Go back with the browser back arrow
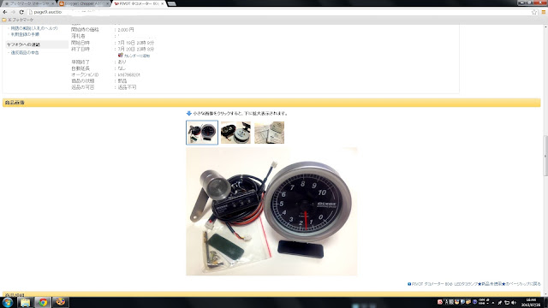Viewport: 548px width, 308px height. (x=5, y=12)
